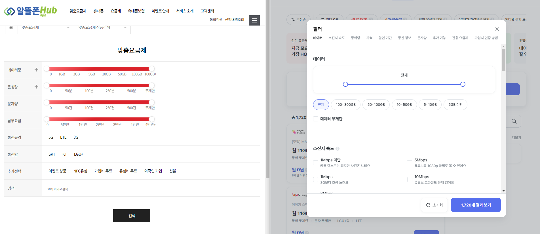Viewport: 540px width, 234px height.
Task: Select the 5~10GB data chip
Action: (x=430, y=105)
